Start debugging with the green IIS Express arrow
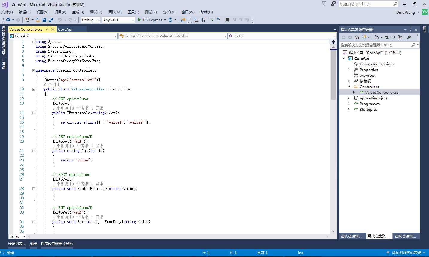This screenshot has width=429, height=257. [140, 20]
